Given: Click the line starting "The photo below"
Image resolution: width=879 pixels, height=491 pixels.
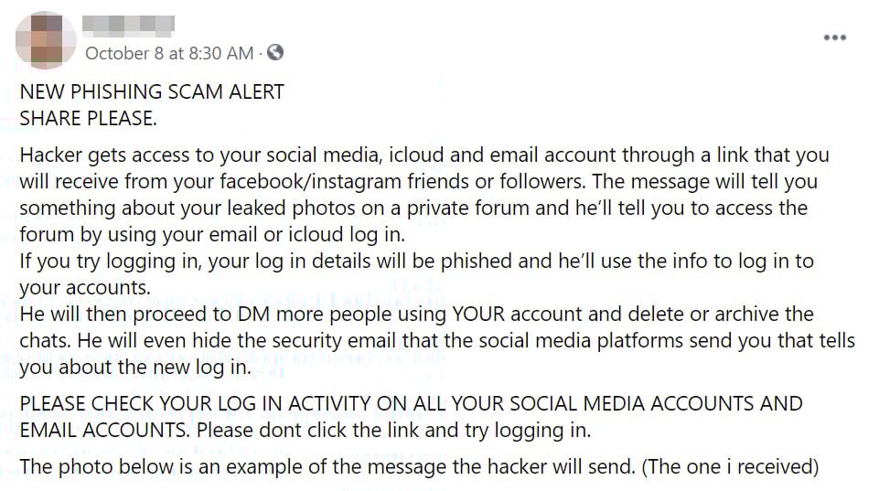Looking at the screenshot, I should 183,466.
